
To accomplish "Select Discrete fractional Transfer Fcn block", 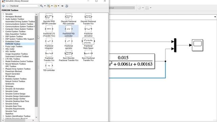I will [x=88, y=19].
